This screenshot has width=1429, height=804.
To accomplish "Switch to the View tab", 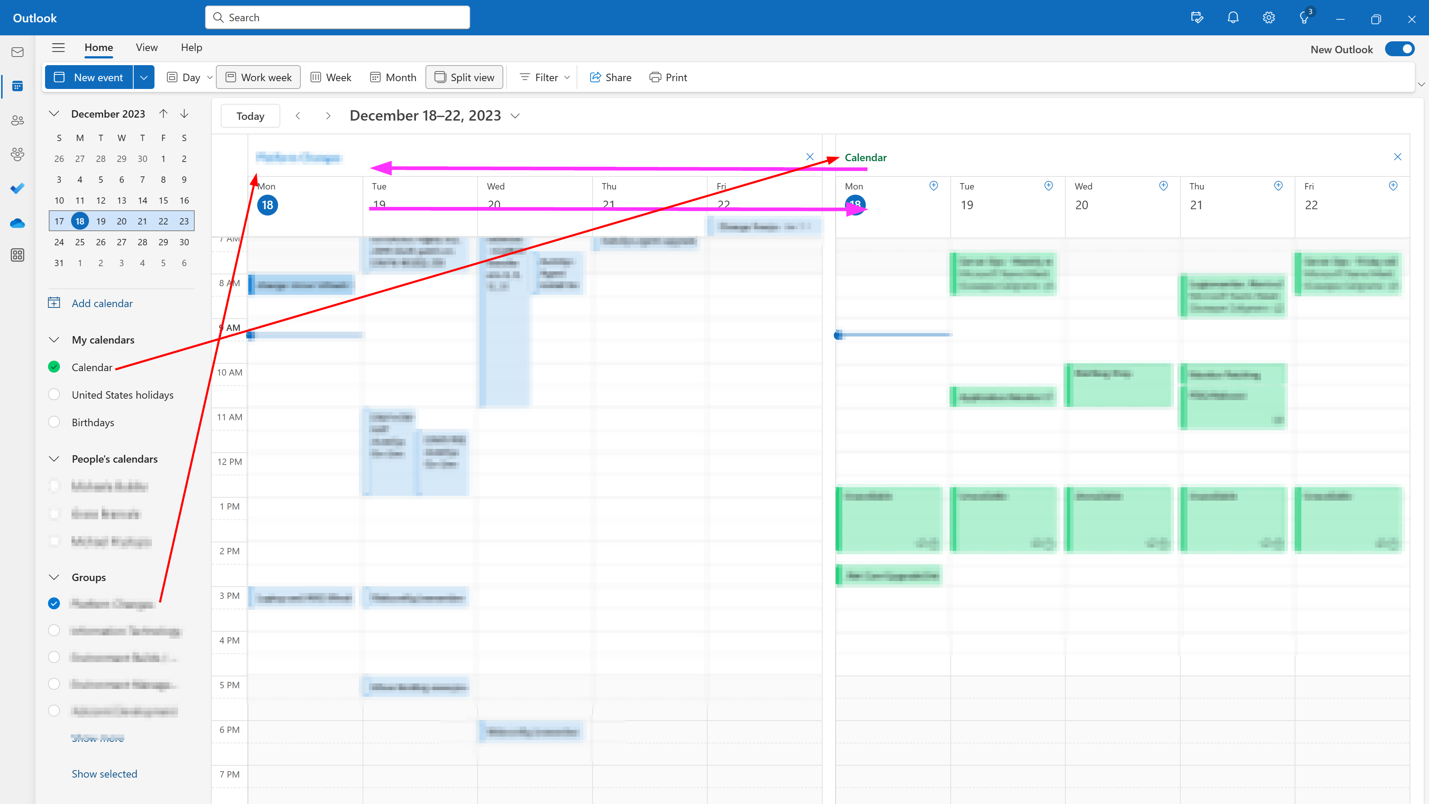I will click(x=146, y=48).
